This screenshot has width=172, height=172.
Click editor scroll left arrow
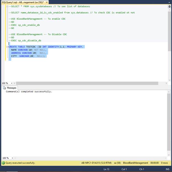[15, 83]
